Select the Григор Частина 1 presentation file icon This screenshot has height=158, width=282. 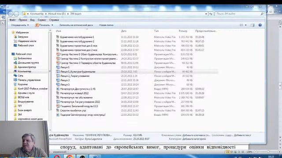click(58, 54)
